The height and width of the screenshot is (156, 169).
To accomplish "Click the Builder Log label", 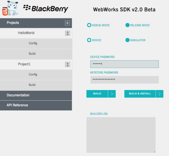I will pos(99,114).
